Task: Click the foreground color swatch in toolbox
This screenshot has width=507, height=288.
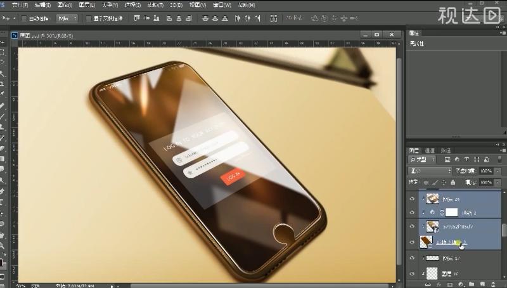Action: pyautogui.click(x=2, y=261)
